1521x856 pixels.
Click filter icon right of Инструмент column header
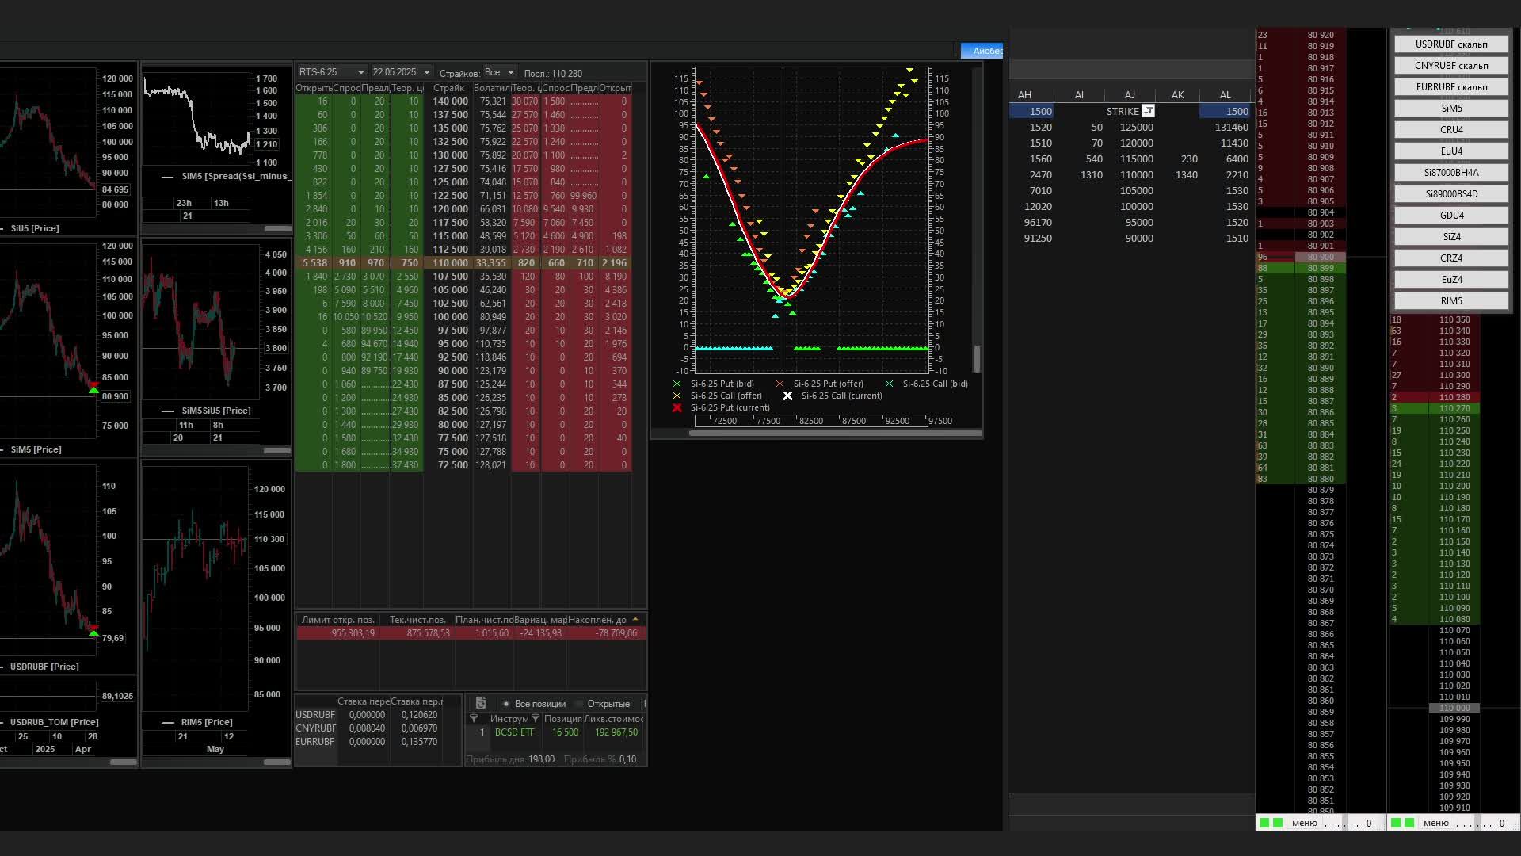[x=536, y=718]
